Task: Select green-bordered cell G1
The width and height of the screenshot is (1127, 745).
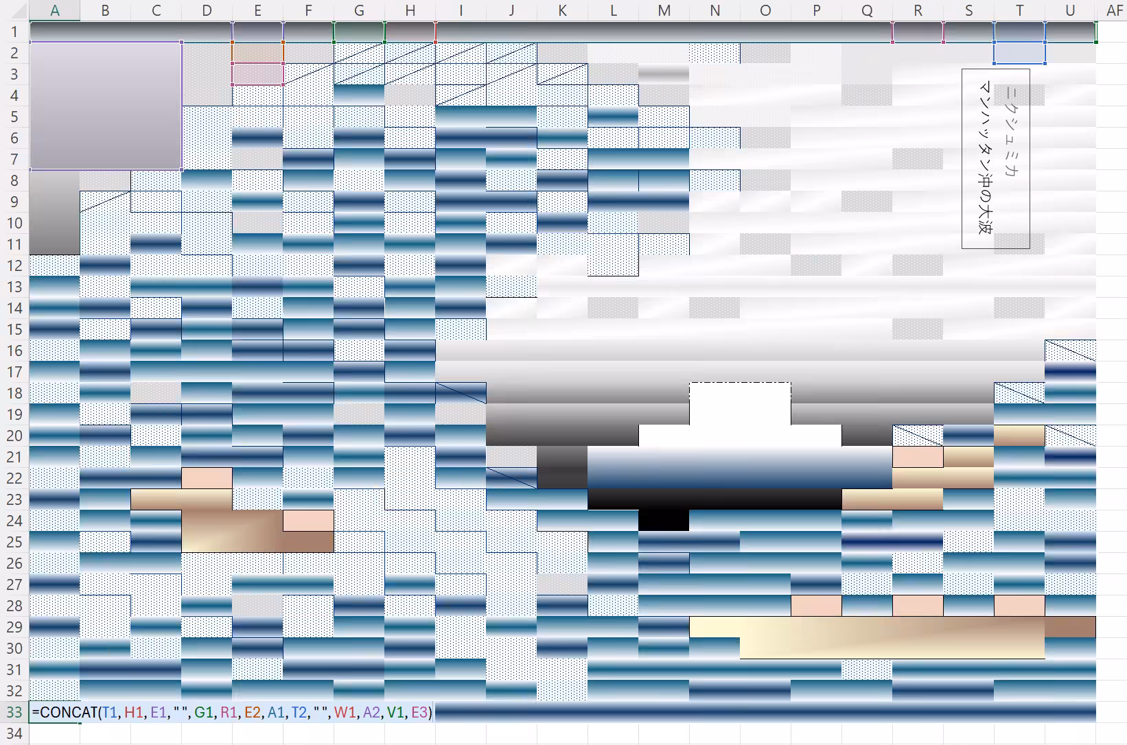Action: coord(359,32)
